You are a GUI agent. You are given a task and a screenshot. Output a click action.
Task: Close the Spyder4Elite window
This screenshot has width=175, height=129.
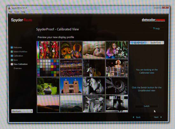click(165, 8)
